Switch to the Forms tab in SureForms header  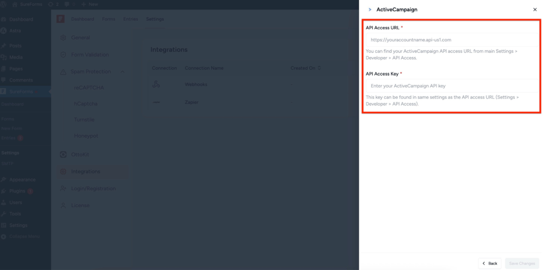coord(108,19)
